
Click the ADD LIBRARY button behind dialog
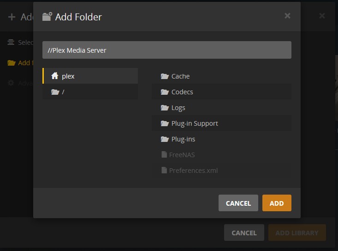(x=297, y=233)
